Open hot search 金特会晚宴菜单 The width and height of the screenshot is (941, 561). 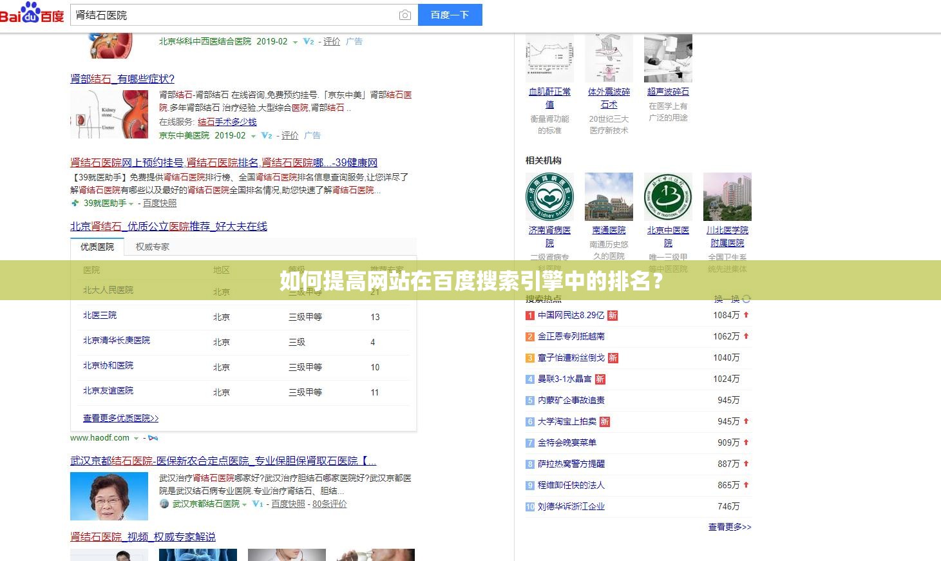567,442
